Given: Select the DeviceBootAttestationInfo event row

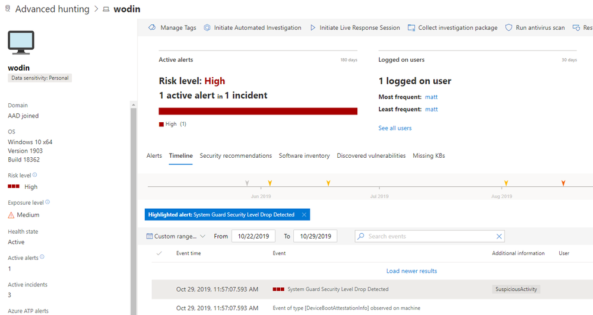Looking at the screenshot, I should tap(372, 307).
